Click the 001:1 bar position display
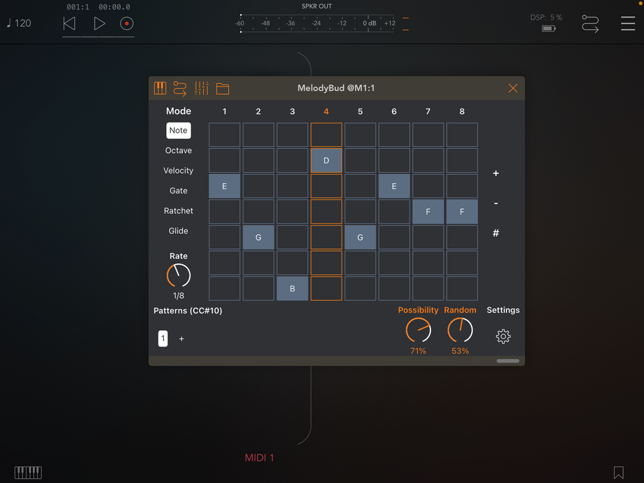 coord(78,7)
